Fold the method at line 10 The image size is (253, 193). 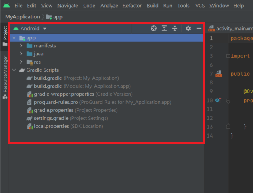coord(228,101)
